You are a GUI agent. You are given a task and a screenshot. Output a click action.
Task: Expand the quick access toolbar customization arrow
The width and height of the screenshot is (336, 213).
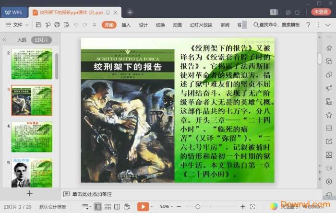click(x=94, y=25)
